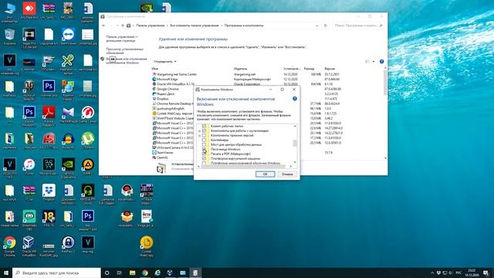Open the World of Tanks desktop shortcut
The image size is (494, 278).
pyautogui.click(x=29, y=90)
